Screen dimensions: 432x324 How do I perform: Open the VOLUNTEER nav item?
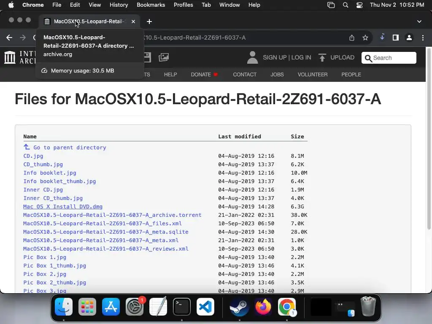pos(313,74)
